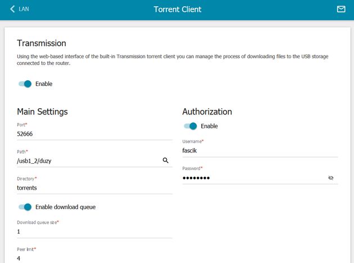Click the LAN back link text

click(24, 9)
